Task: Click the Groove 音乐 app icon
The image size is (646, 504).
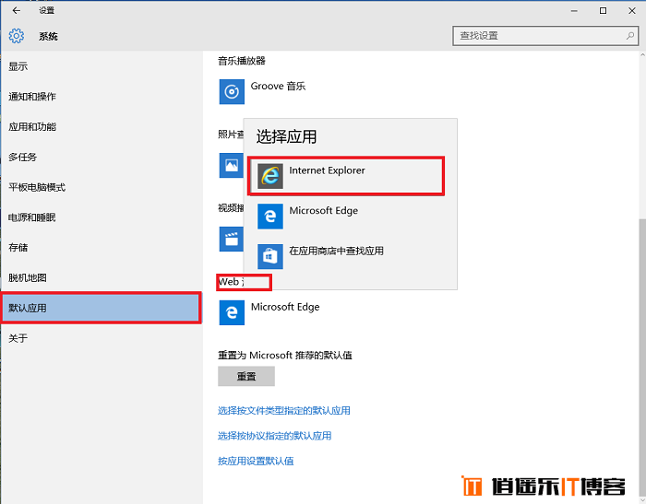Action: point(232,91)
